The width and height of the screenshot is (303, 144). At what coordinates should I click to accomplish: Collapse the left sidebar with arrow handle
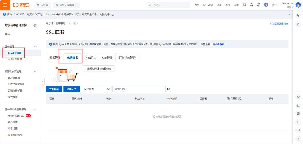pos(43,82)
